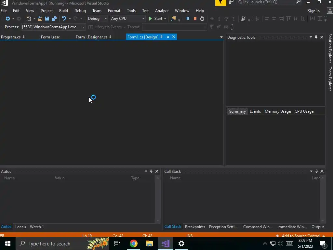The image size is (333, 250).
Task: Open the Format menu
Action: 114,11
